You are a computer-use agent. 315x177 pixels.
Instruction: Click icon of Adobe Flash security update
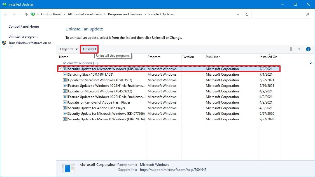click(65, 108)
